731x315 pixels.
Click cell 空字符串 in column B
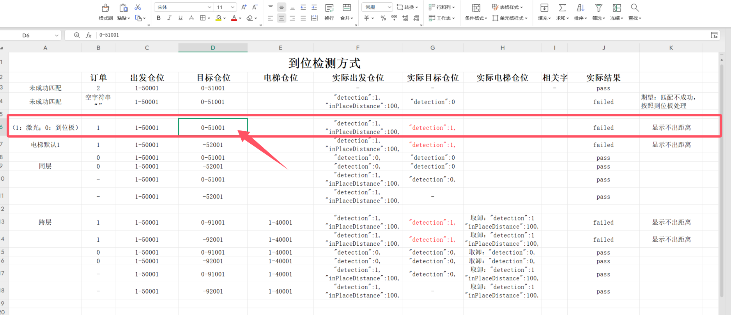[98, 101]
